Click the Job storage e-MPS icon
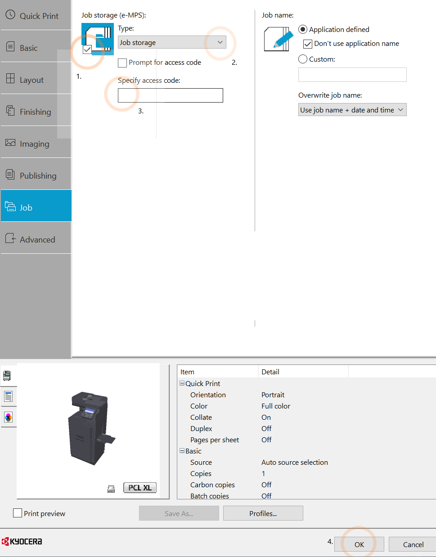 click(98, 39)
